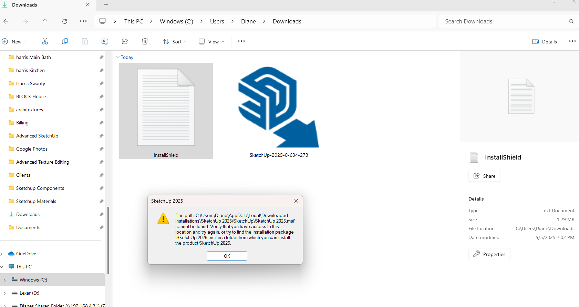Viewport: 579px width, 307px height.
Task: Go forward with the right arrow
Action: (x=25, y=21)
